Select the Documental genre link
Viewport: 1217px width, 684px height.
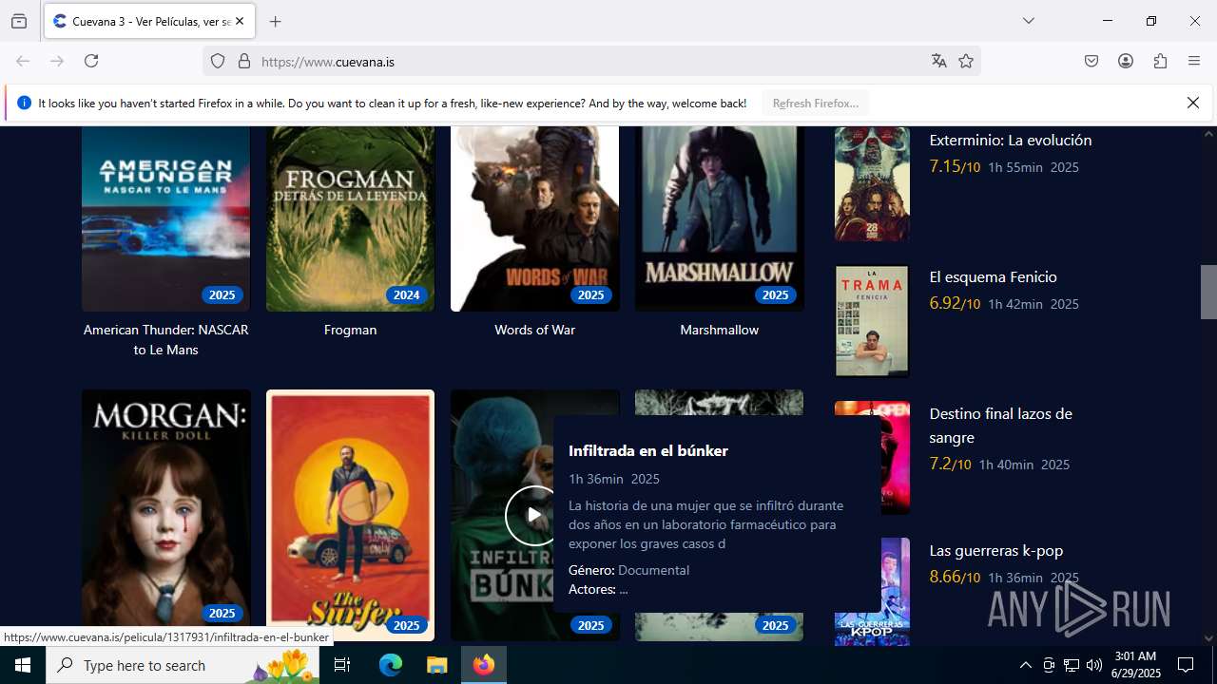coord(653,570)
